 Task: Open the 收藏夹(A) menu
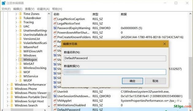coord(43,9)
